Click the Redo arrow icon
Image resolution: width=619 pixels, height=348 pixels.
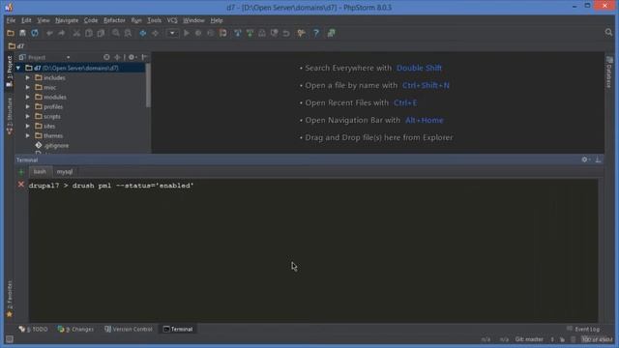[61, 33]
